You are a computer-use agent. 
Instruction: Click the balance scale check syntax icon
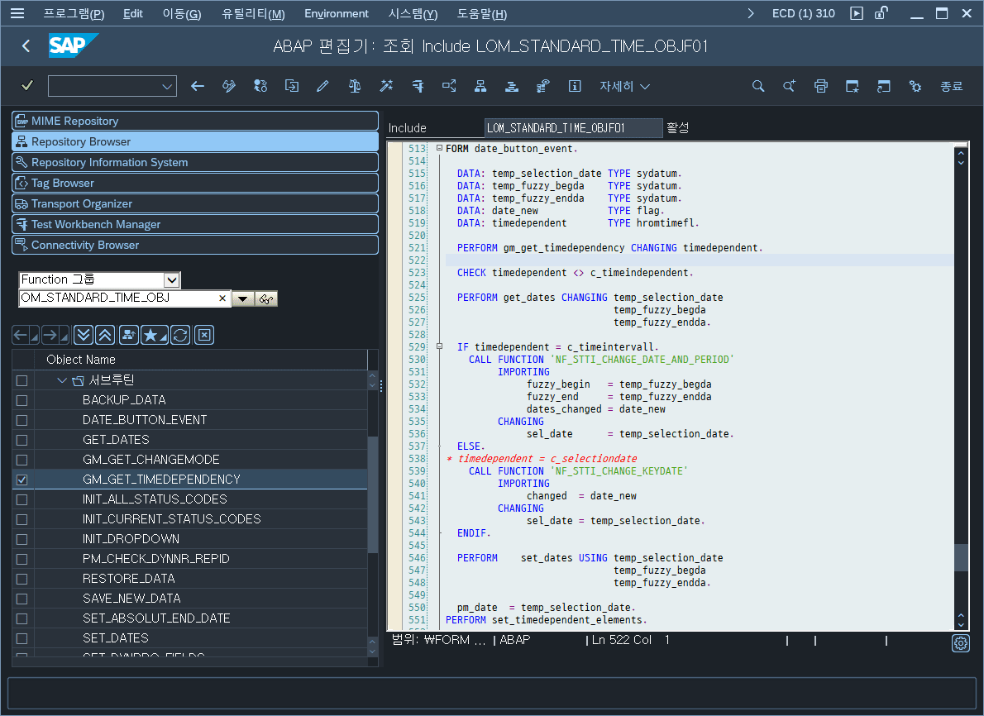tap(355, 86)
